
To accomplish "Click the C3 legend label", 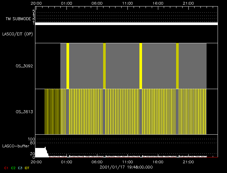I will [x=20, y=167].
